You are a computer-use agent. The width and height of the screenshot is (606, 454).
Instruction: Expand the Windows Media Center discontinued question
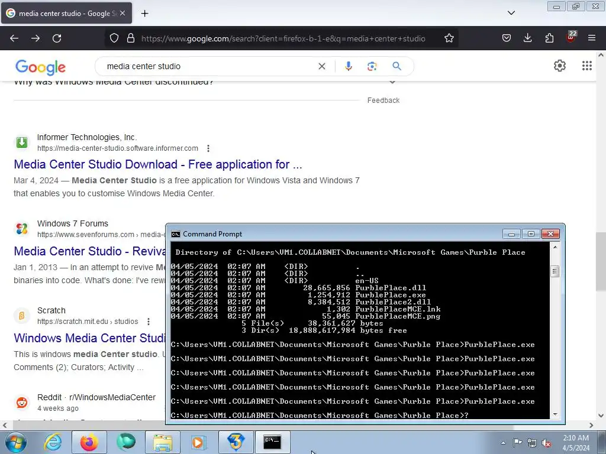392,82
